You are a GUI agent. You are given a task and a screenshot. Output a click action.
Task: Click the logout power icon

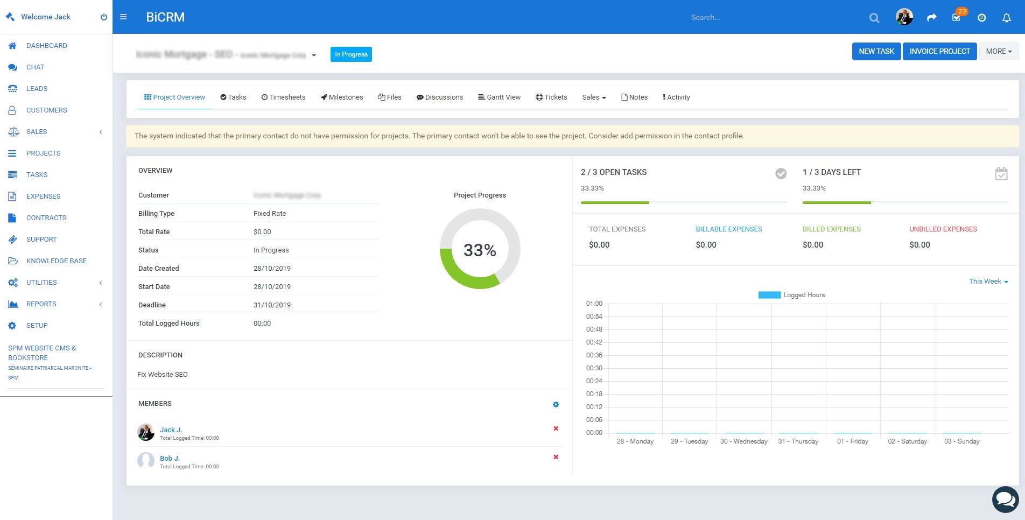tap(104, 17)
